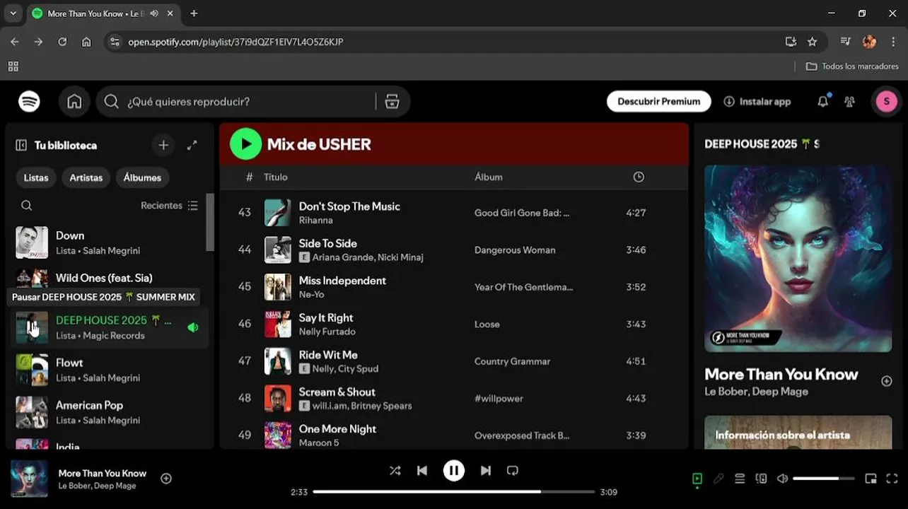Filter library by Listas

click(36, 177)
